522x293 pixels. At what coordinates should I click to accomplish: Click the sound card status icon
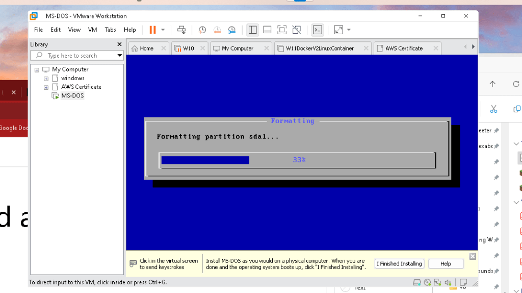click(448, 283)
